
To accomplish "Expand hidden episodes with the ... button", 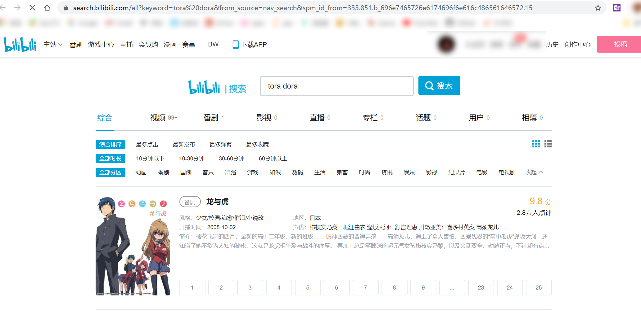I will tap(452, 288).
